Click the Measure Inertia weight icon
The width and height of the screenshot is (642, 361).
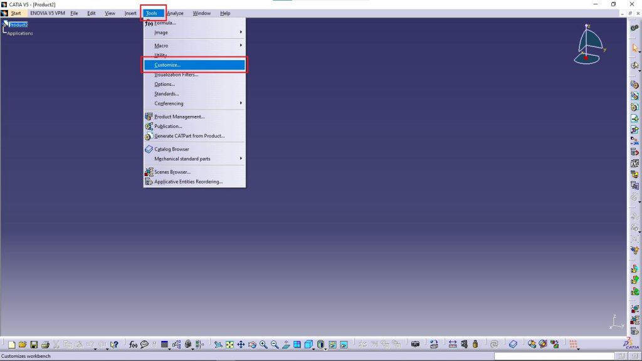coord(475,345)
